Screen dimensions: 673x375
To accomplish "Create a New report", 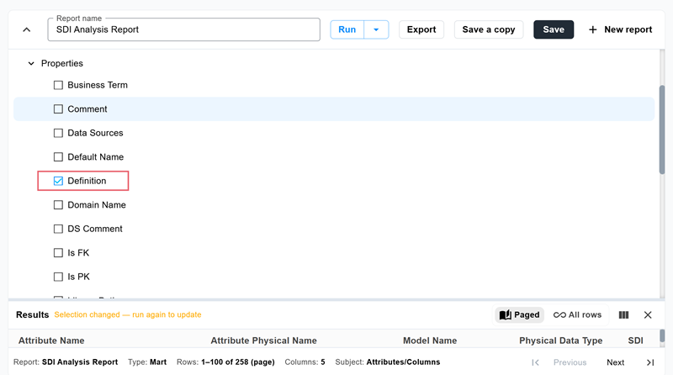I will (620, 29).
